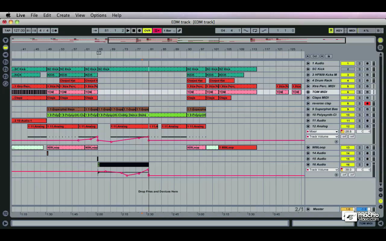Click the Lock Envelopes padlock icon
This screenshot has width=386, height=241.
pyautogui.click(x=329, y=56)
